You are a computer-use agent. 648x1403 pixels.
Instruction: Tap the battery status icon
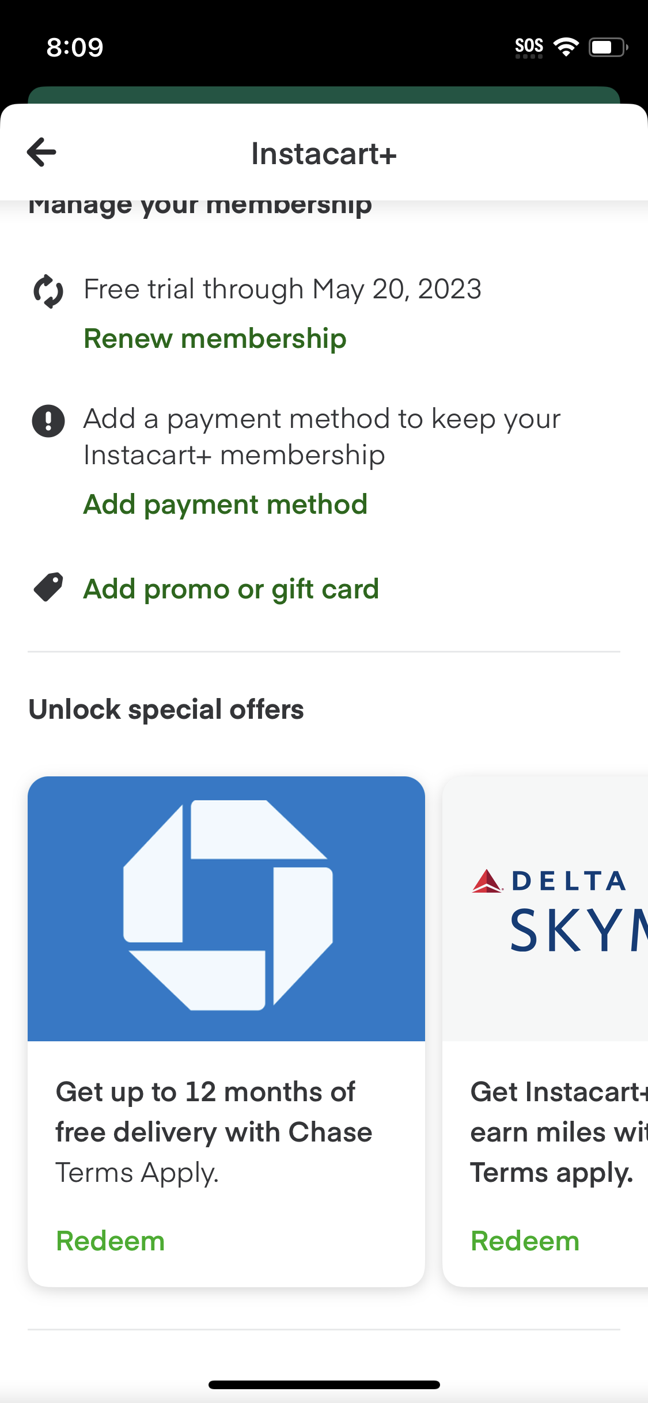click(607, 47)
